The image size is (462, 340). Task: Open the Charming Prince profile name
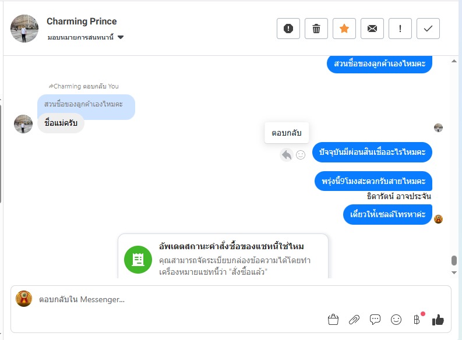coord(82,22)
